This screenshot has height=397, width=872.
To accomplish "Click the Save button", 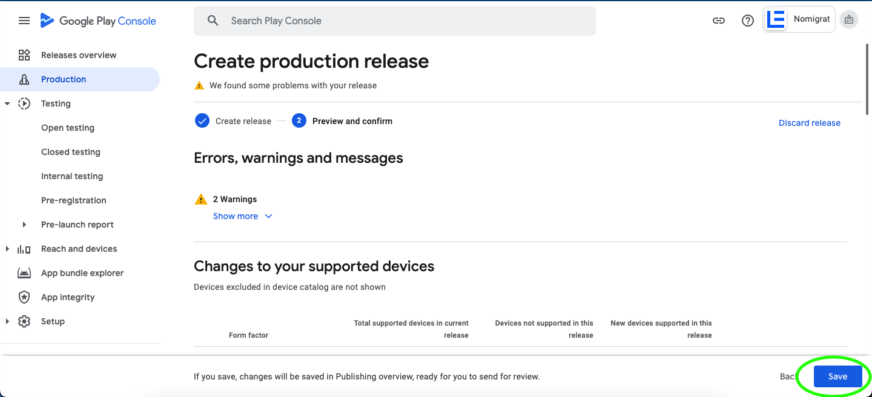I will pyautogui.click(x=837, y=376).
